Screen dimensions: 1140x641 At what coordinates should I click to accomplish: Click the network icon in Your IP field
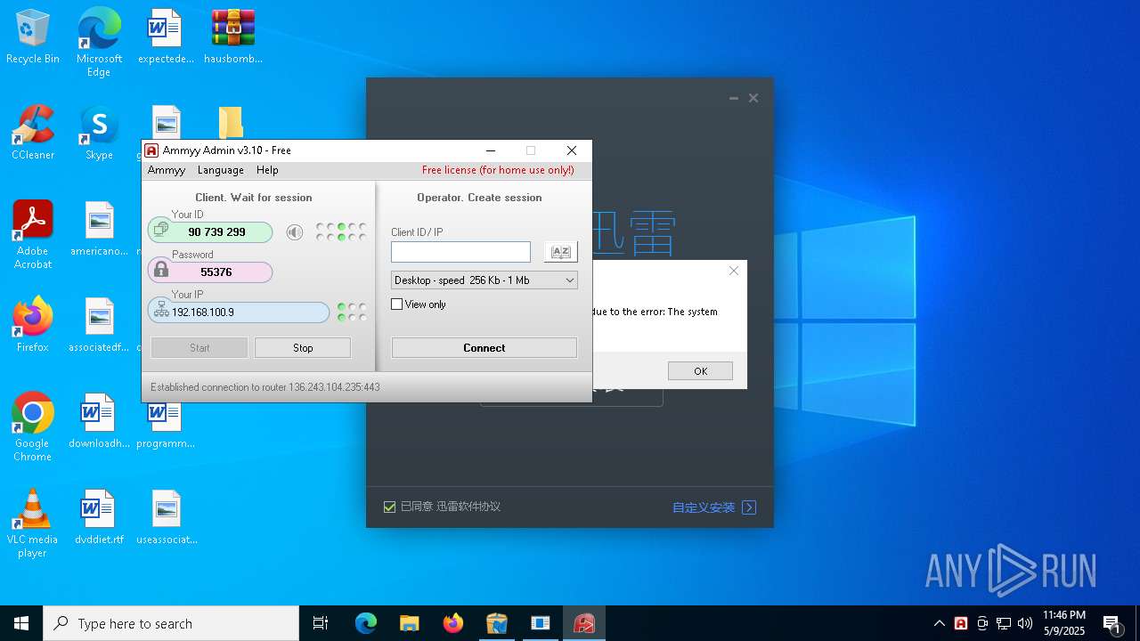pyautogui.click(x=161, y=310)
